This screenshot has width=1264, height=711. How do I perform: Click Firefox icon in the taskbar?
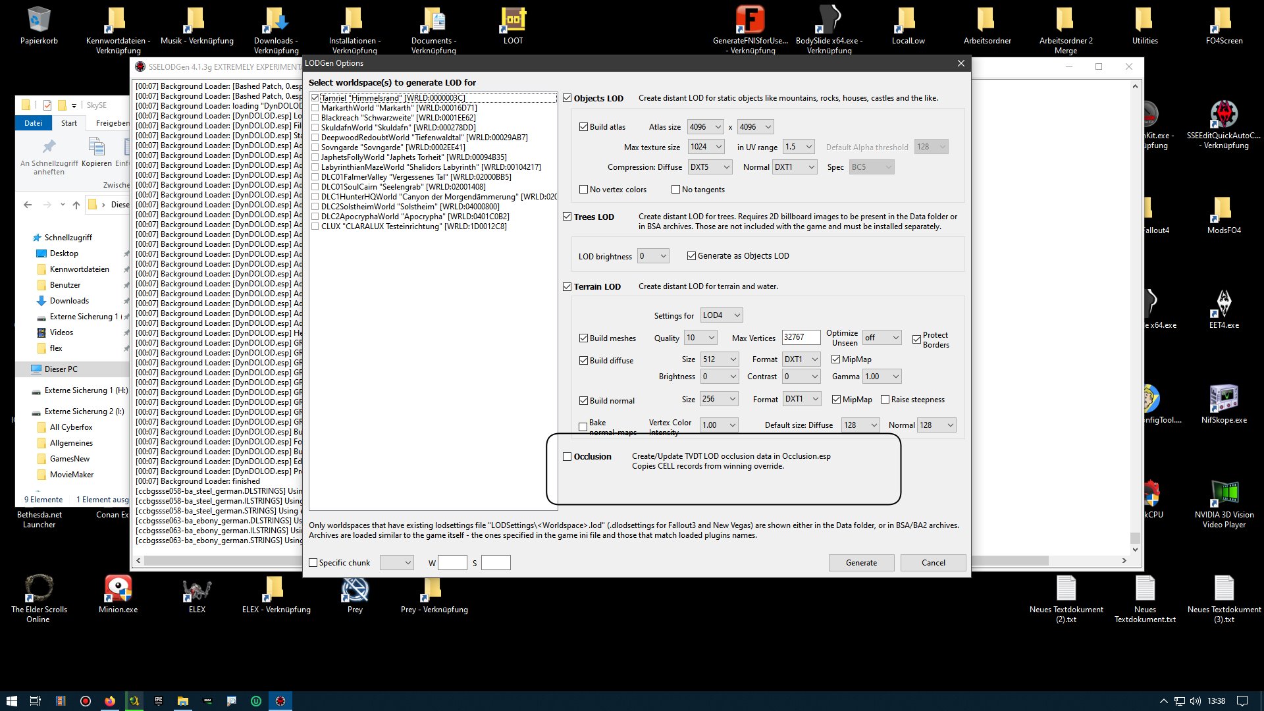109,701
